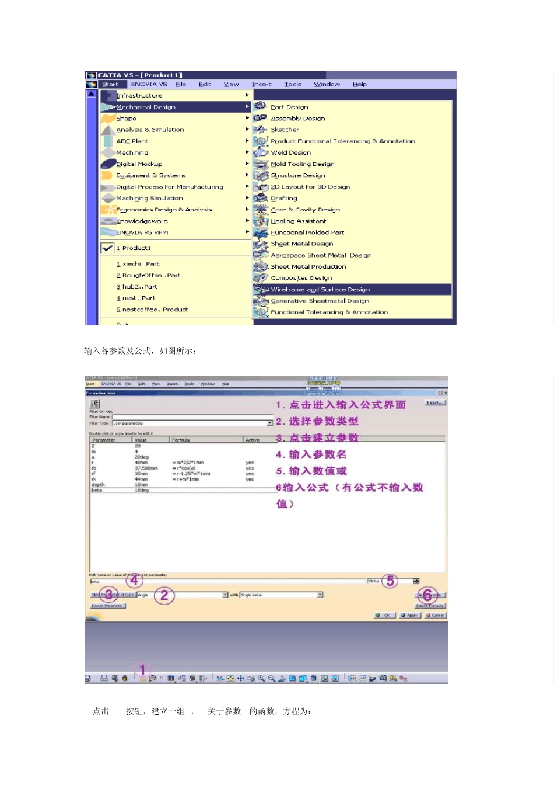The width and height of the screenshot is (554, 785).
Task: Open recent file xiechi..Part
Action: (138, 263)
